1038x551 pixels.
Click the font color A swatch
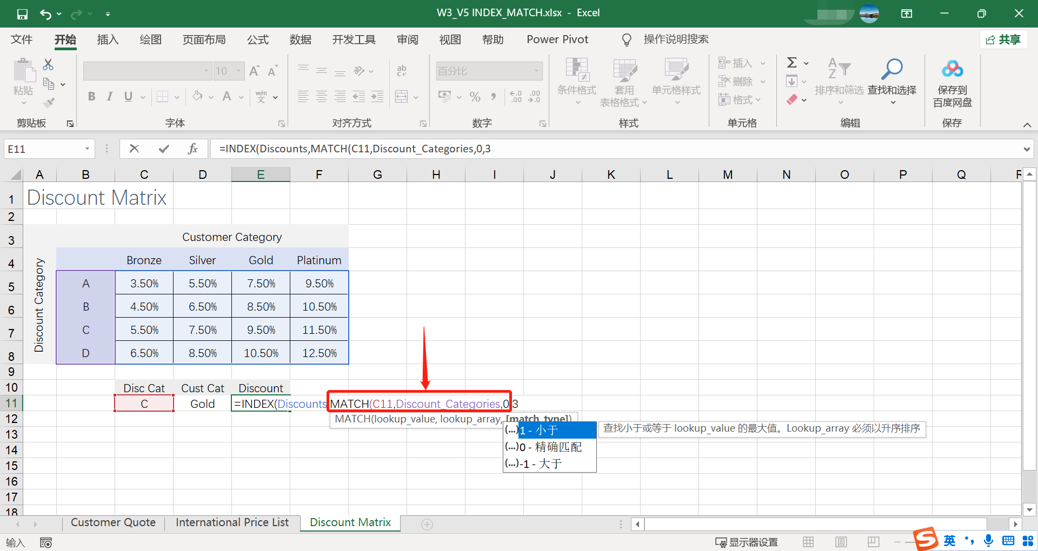pyautogui.click(x=227, y=97)
